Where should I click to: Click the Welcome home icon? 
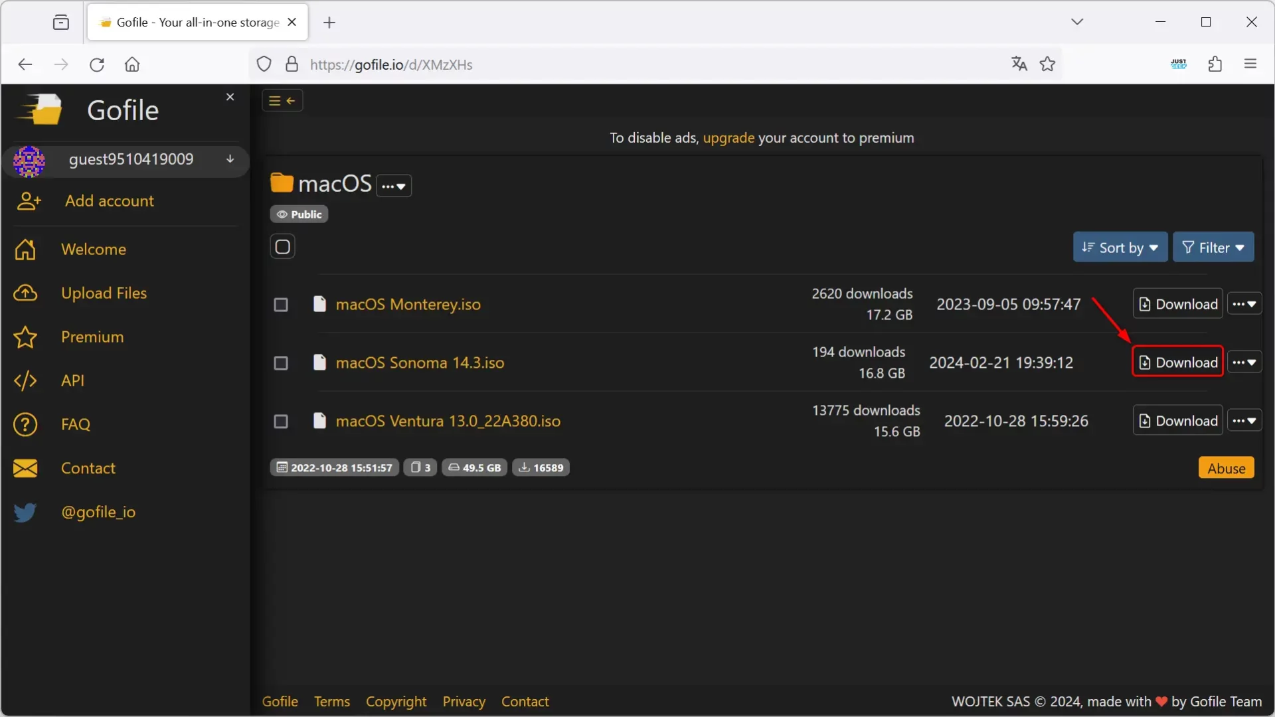click(25, 250)
